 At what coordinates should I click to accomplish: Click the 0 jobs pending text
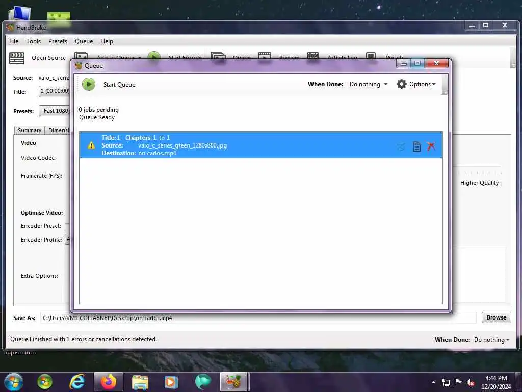98,110
